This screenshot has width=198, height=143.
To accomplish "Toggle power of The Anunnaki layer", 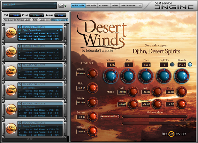I will click(19, 104).
